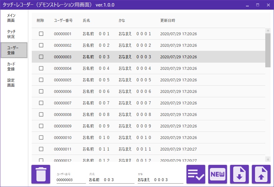The height and width of the screenshot is (187, 274).
Task: Select kana cell おなまえ 0007
Action: point(135,103)
